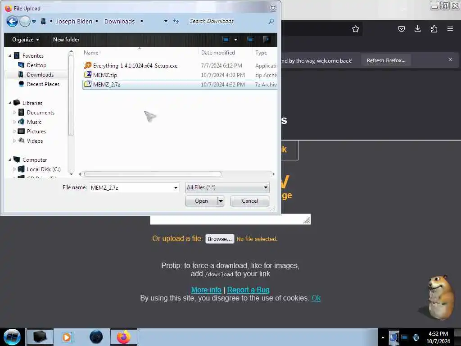This screenshot has height=346, width=461.
Task: Show hidden system tray icons
Action: (x=383, y=337)
